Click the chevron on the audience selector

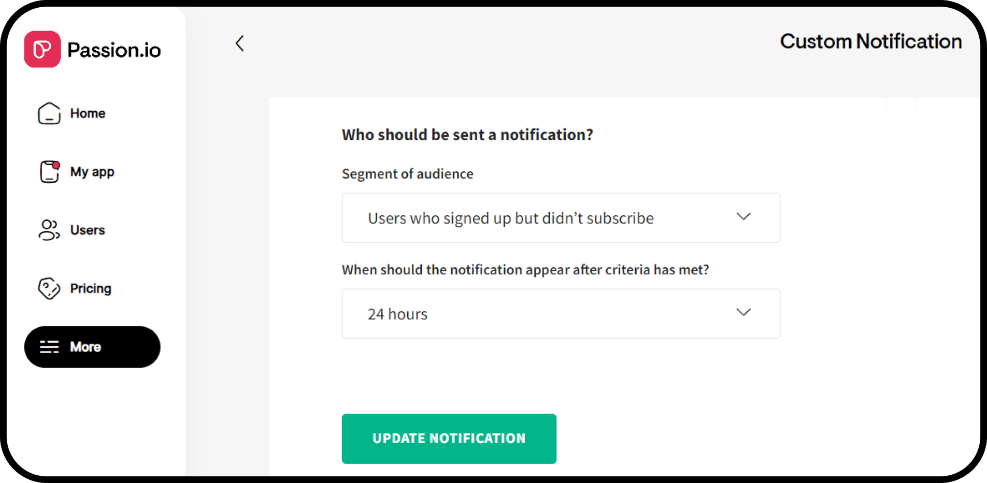(x=743, y=217)
